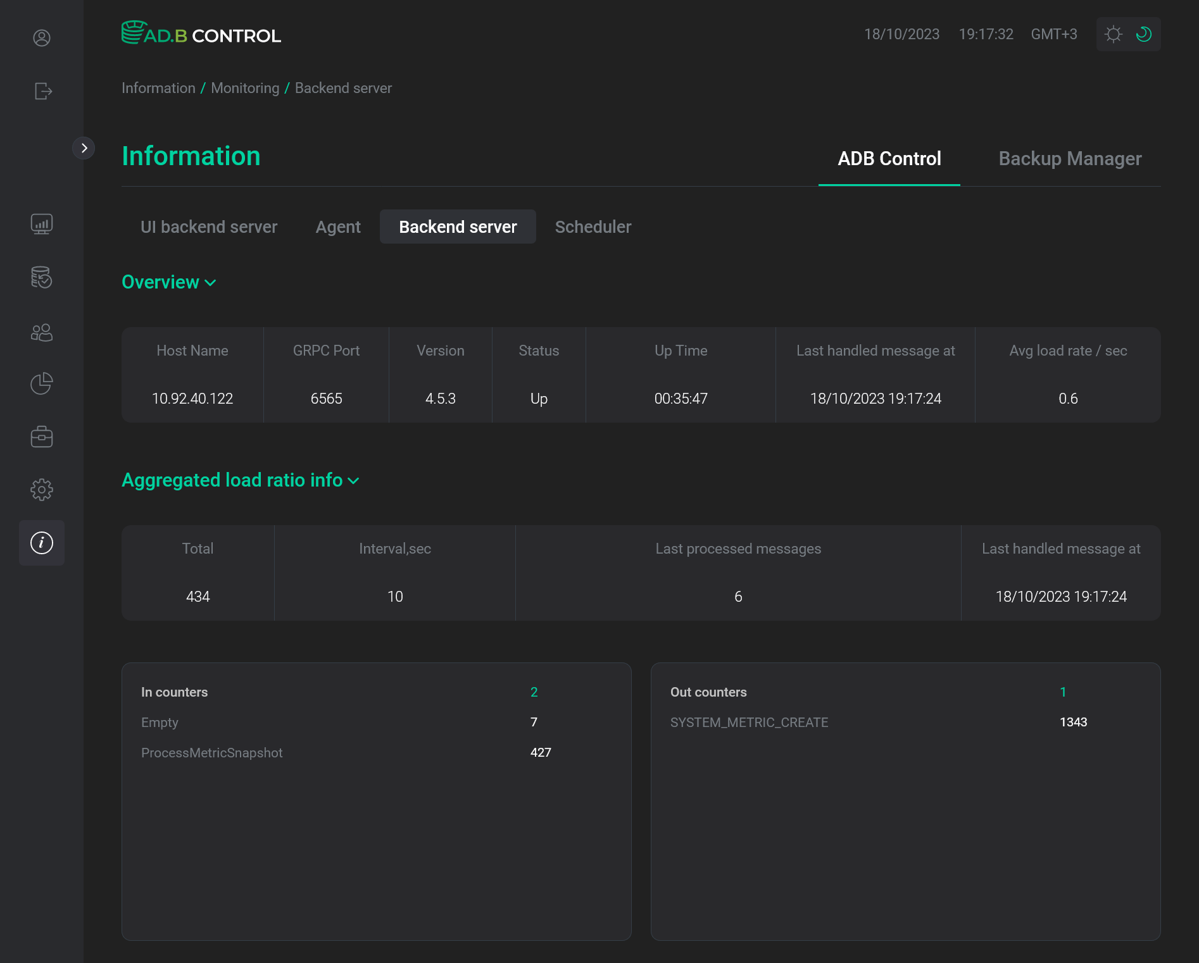The height and width of the screenshot is (963, 1199).
Task: Open the database backup sidebar icon
Action: pyautogui.click(x=42, y=278)
